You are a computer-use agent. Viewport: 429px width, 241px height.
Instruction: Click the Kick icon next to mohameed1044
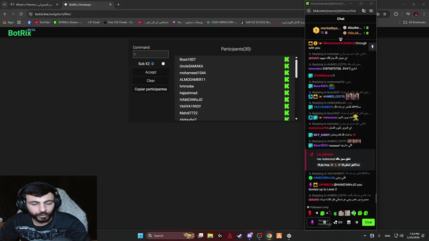pyautogui.click(x=287, y=73)
